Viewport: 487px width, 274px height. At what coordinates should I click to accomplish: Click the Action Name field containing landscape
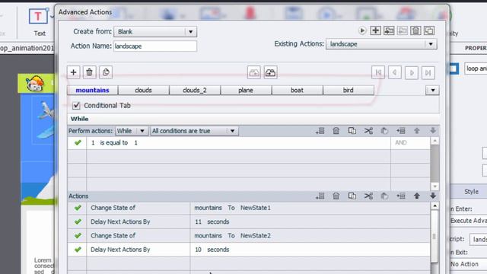point(155,46)
